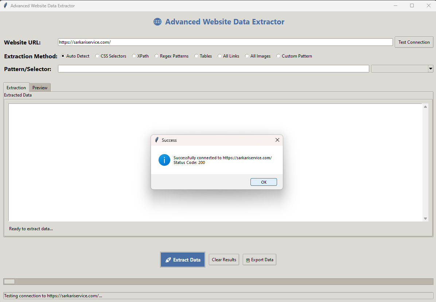Choose the XPath extraction method
Image resolution: width=436 pixels, height=302 pixels.
click(x=134, y=56)
